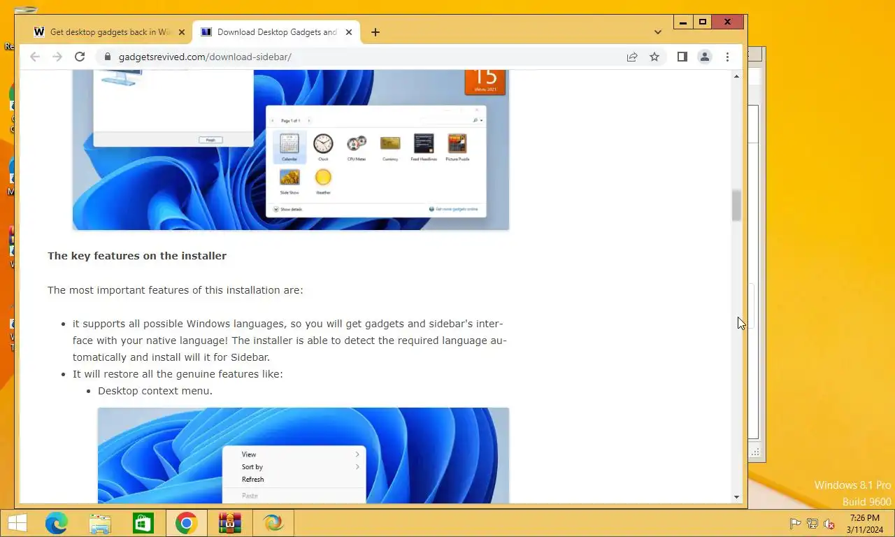Launch Microsoft Edge from the taskbar
Viewport: 895px width, 537px height.
(x=57, y=523)
